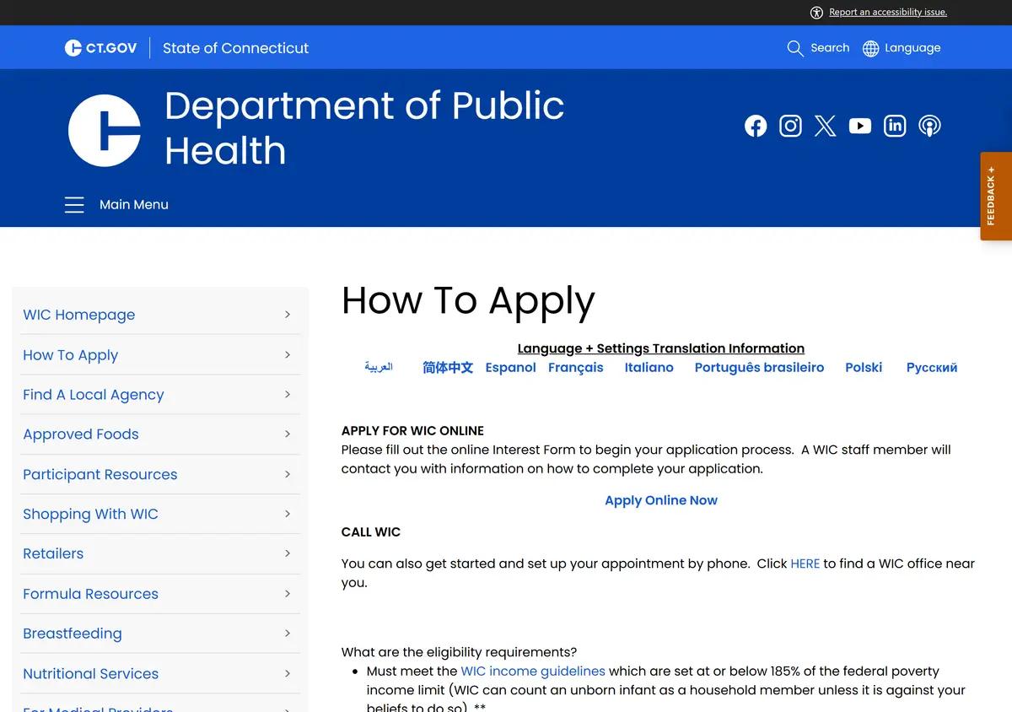Image resolution: width=1012 pixels, height=712 pixels.
Task: Click the CT.GOV logo
Action: (x=100, y=48)
